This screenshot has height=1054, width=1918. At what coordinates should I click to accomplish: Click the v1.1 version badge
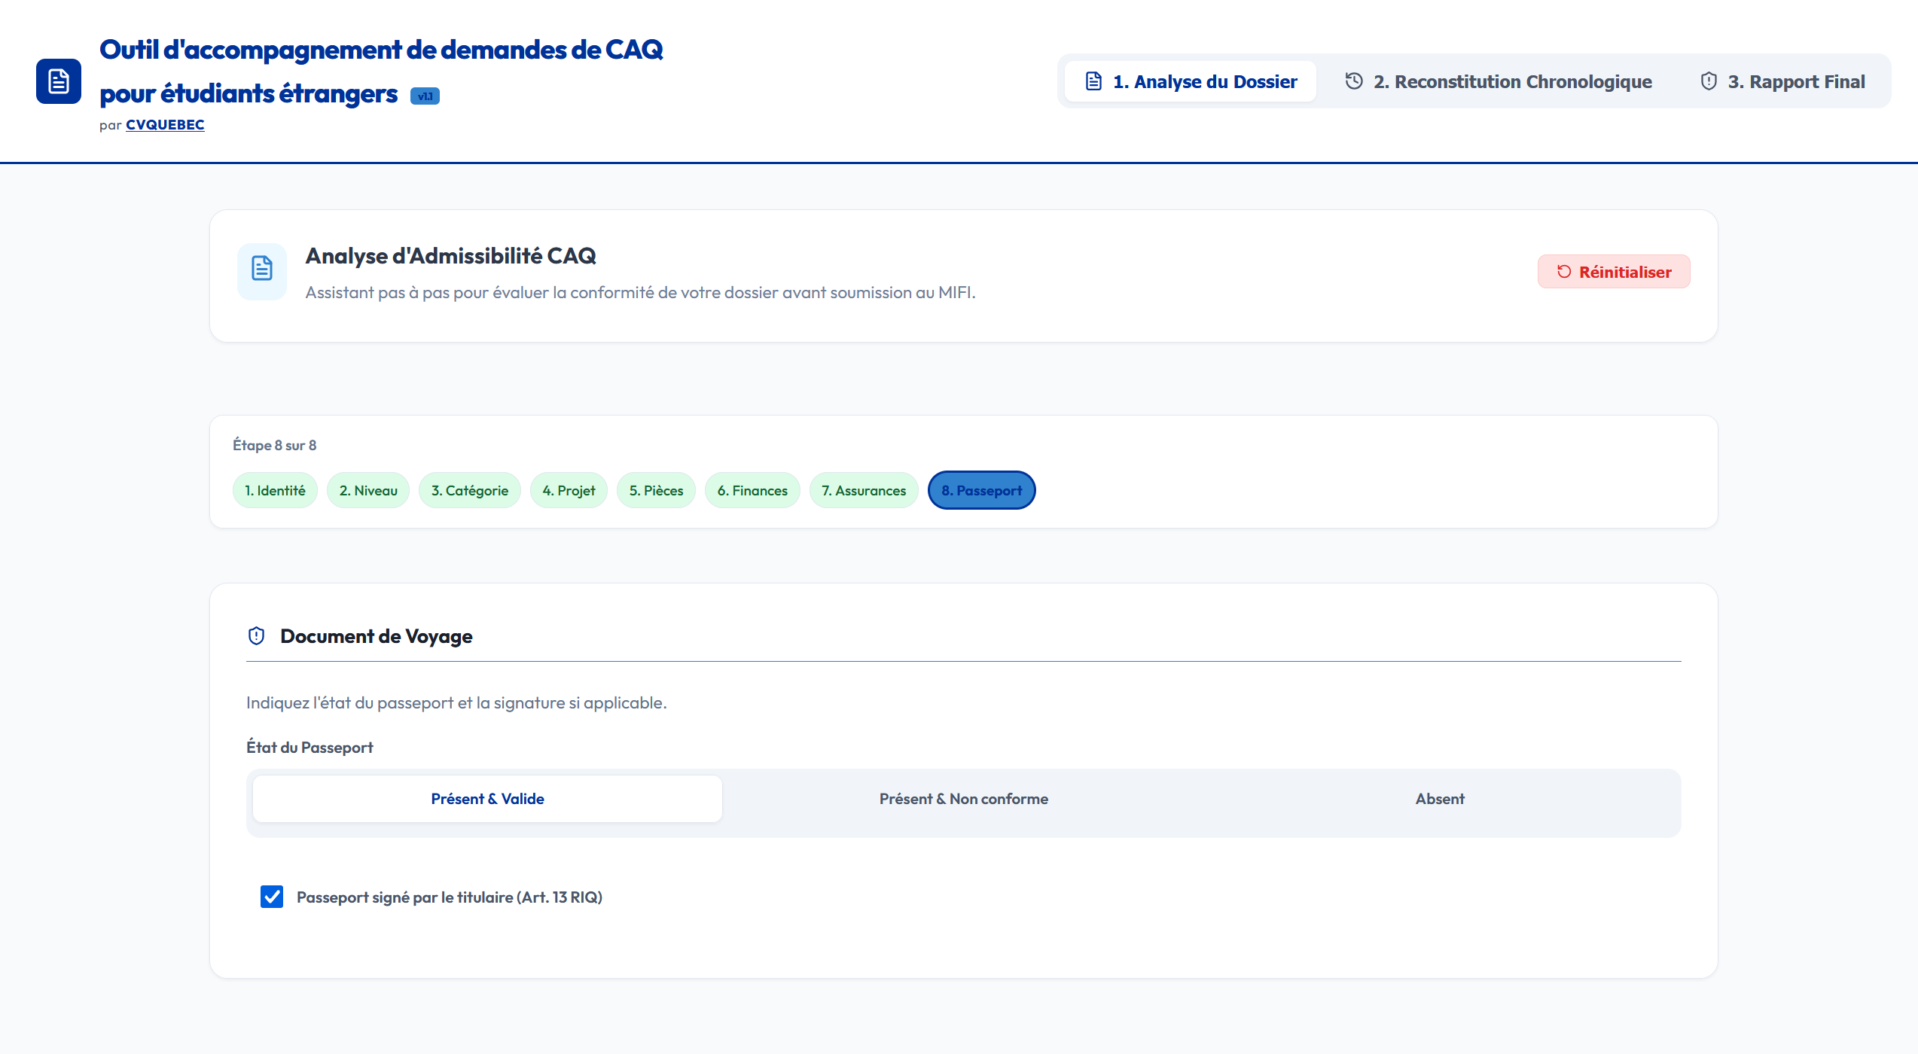tap(425, 96)
